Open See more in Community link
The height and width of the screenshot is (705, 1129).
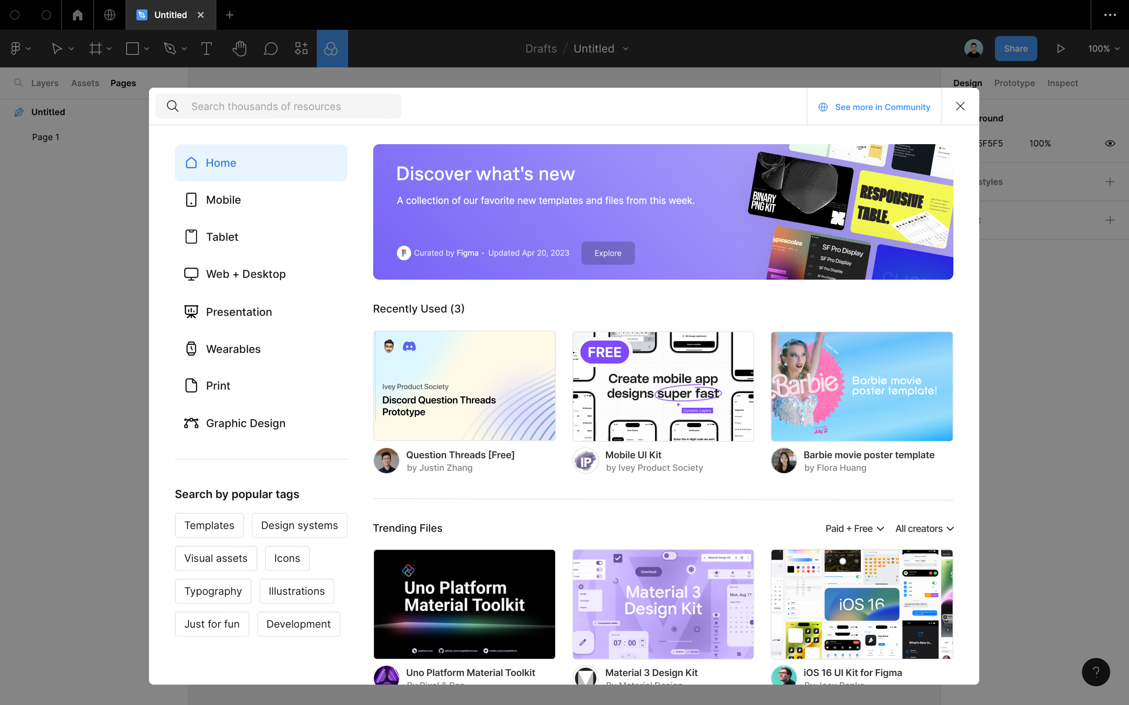click(x=874, y=107)
